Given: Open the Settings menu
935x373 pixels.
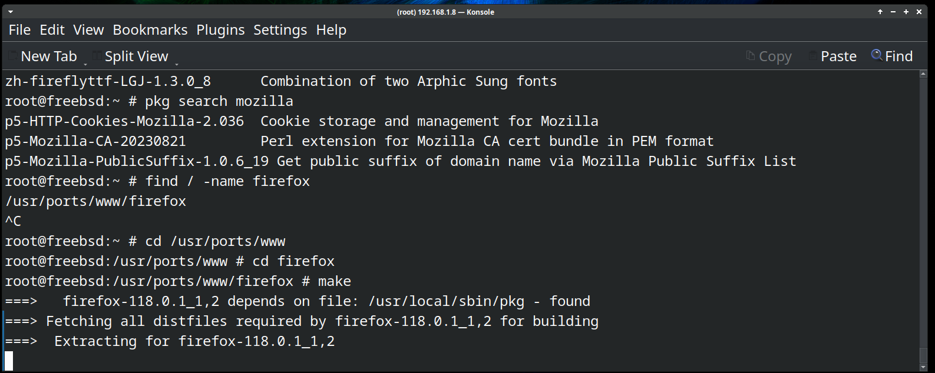Looking at the screenshot, I should pos(280,30).
